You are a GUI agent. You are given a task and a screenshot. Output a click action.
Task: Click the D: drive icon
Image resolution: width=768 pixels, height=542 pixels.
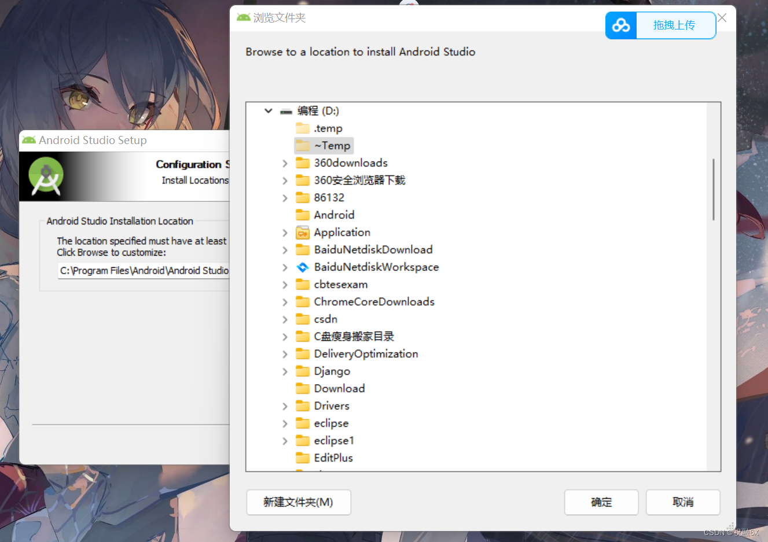click(286, 111)
